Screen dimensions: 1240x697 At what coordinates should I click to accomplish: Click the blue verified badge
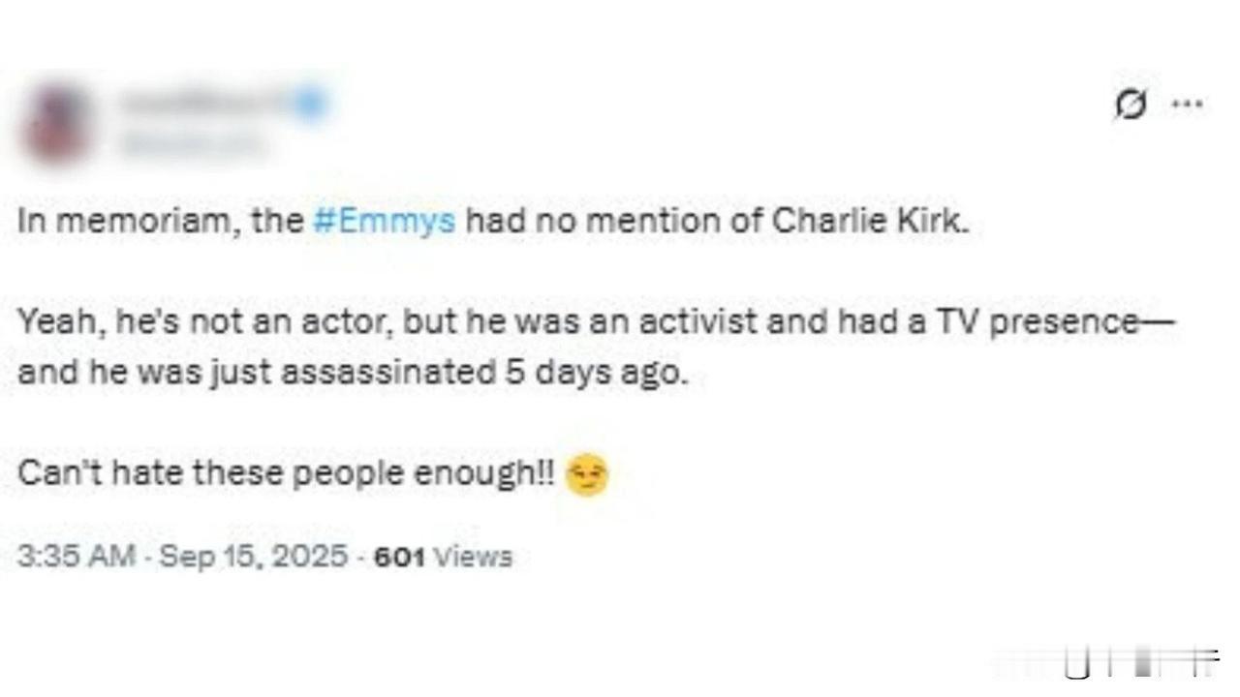[x=308, y=103]
